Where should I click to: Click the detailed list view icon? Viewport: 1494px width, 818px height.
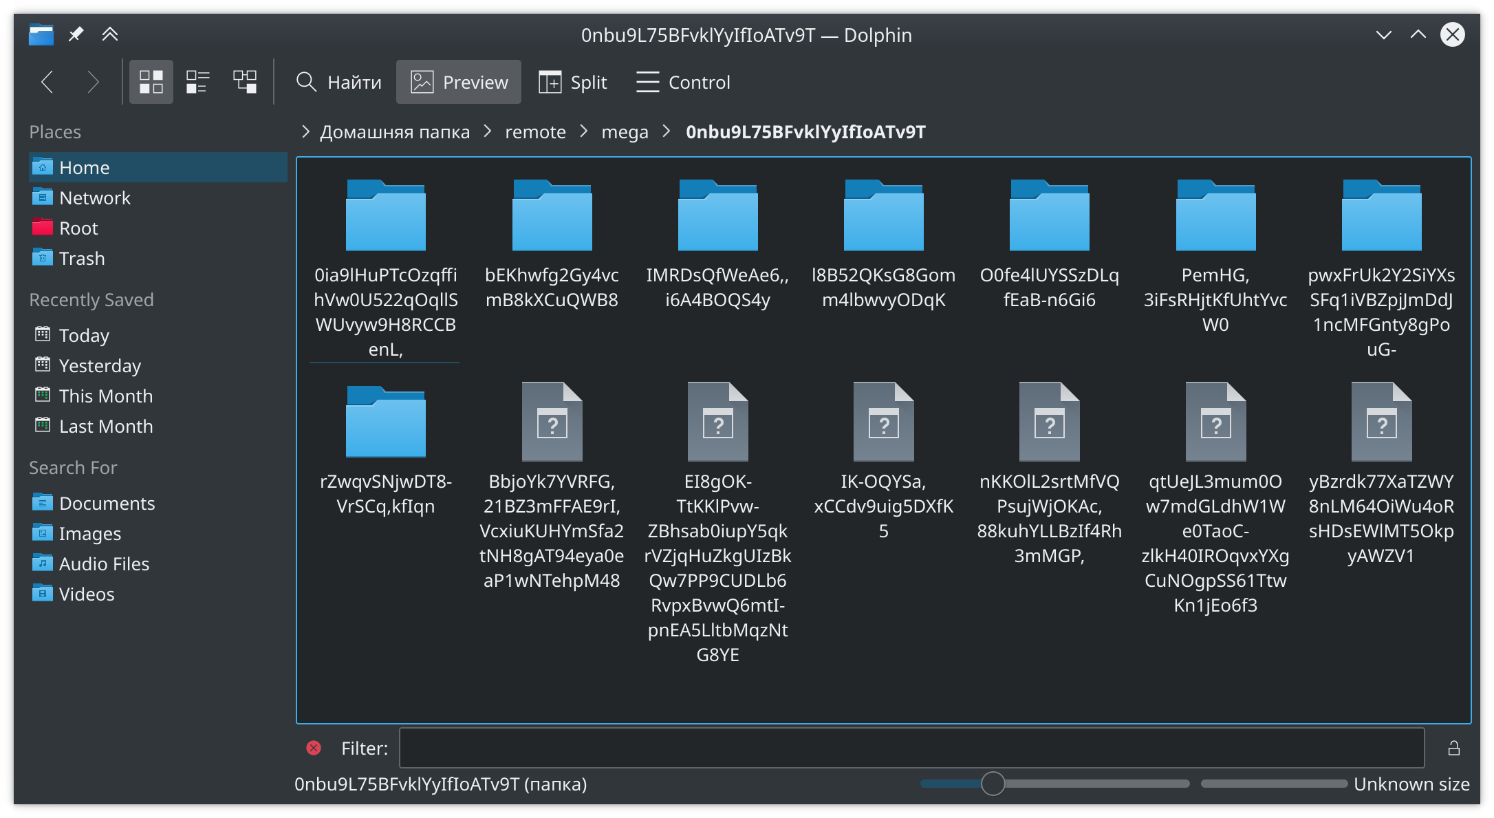197,83
